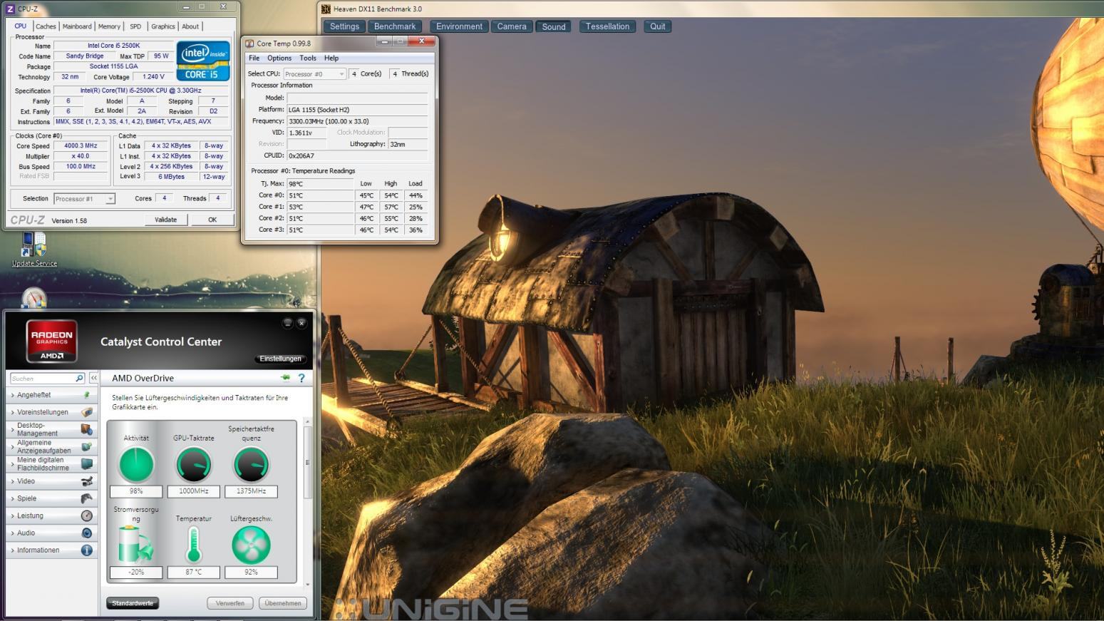The width and height of the screenshot is (1104, 621).
Task: Click the 4000.3 MHz Core Speed value
Action: [x=81, y=145]
